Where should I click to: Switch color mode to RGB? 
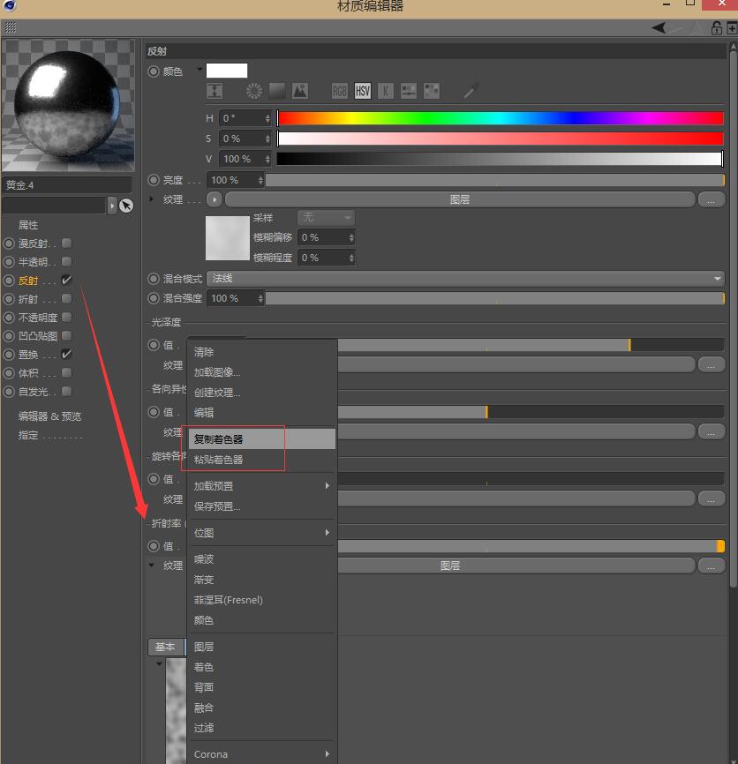click(x=340, y=91)
